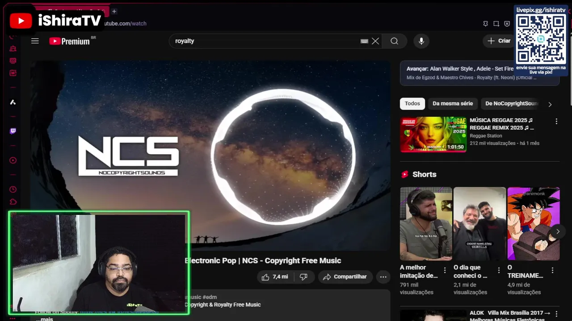The height and width of the screenshot is (321, 572).
Task: Open Twitch in the browser sidebar
Action: coord(13,131)
